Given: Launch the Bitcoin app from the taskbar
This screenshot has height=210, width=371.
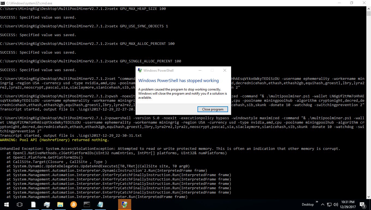Looking at the screenshot, I should 73,204.
